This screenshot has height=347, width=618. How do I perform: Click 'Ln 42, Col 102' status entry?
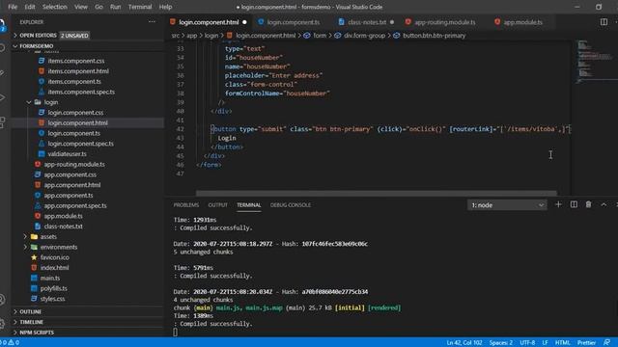click(464, 343)
